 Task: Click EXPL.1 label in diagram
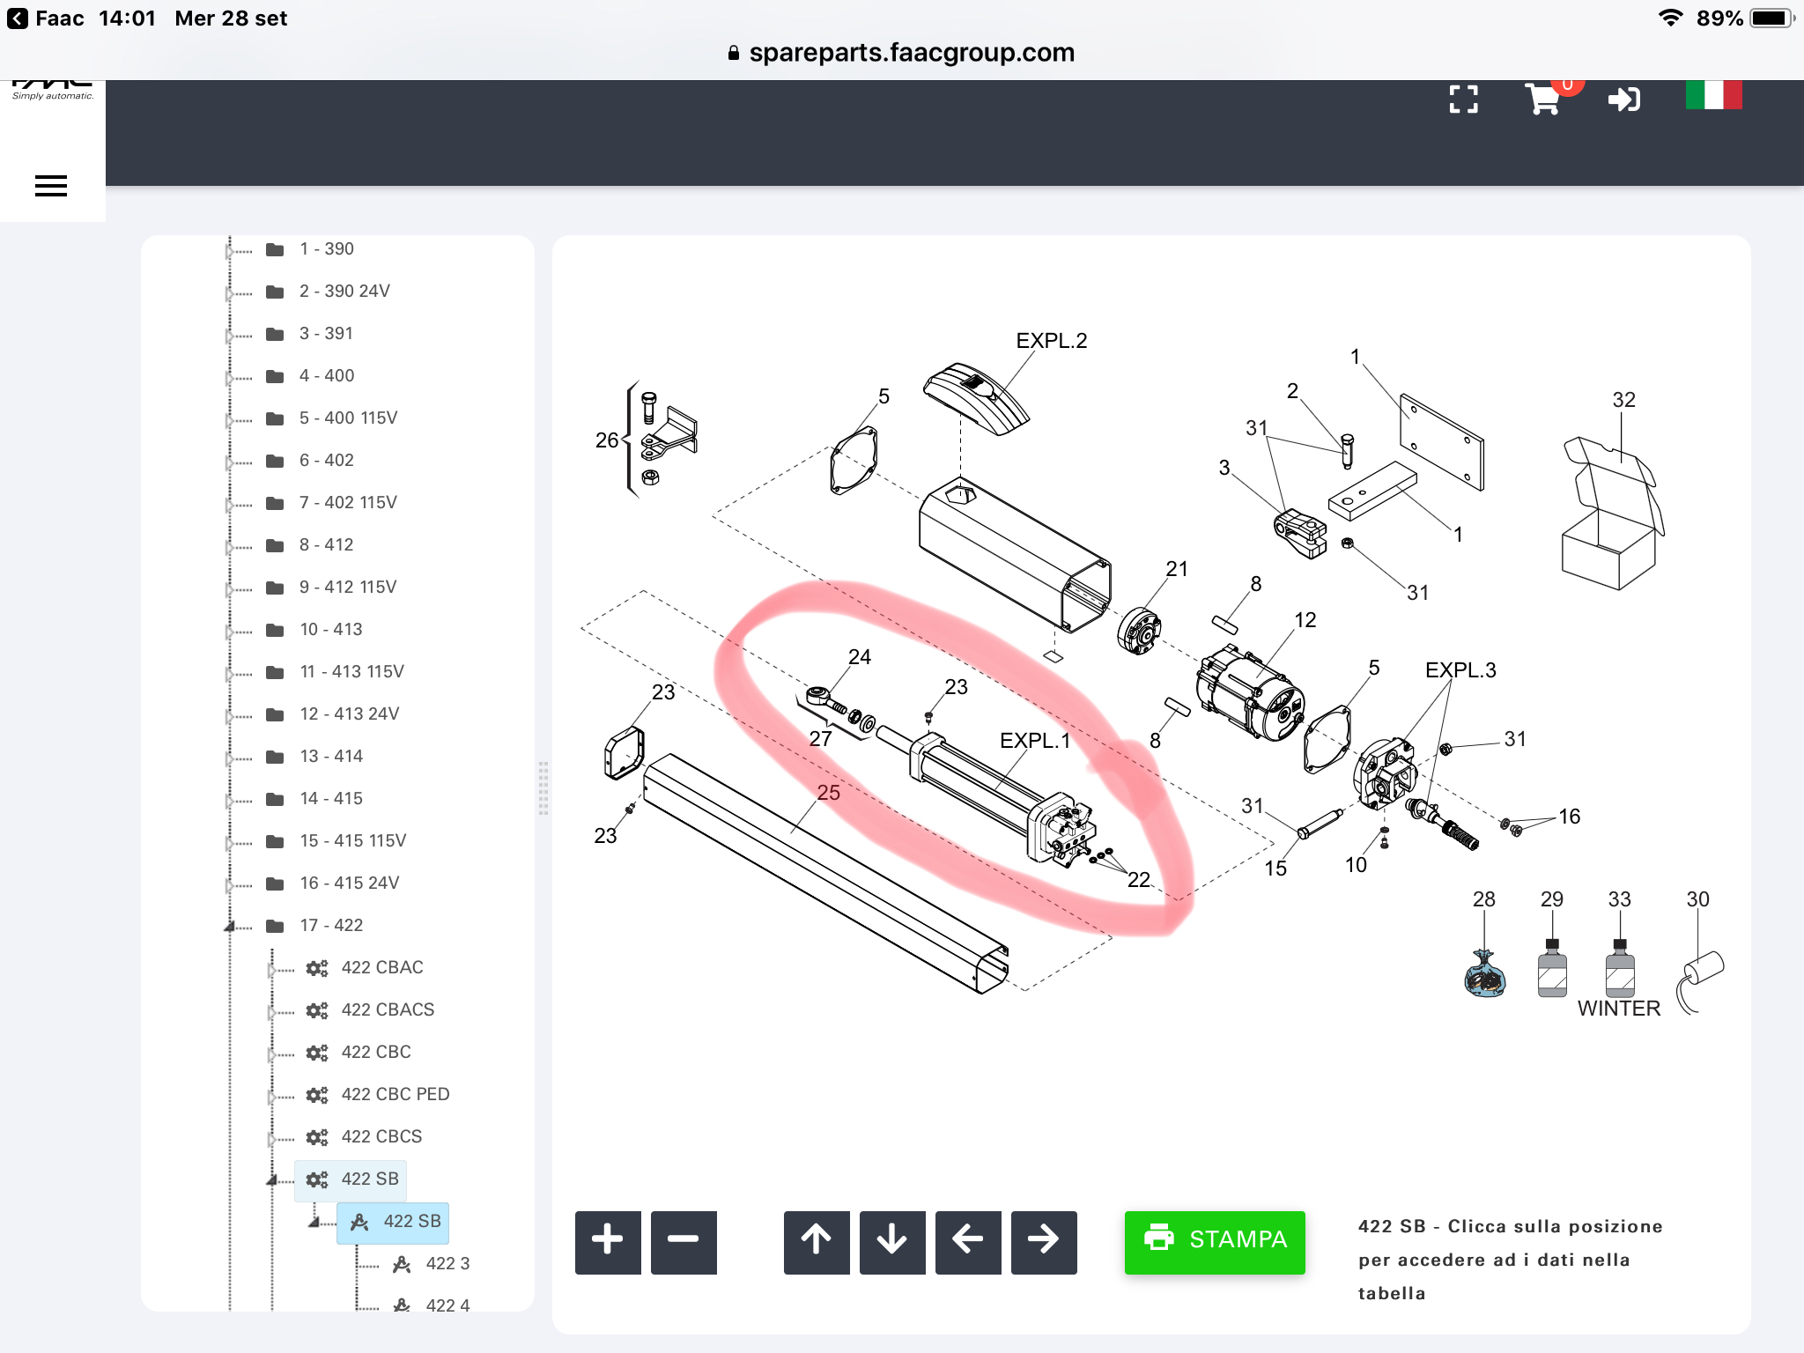pos(1034,741)
